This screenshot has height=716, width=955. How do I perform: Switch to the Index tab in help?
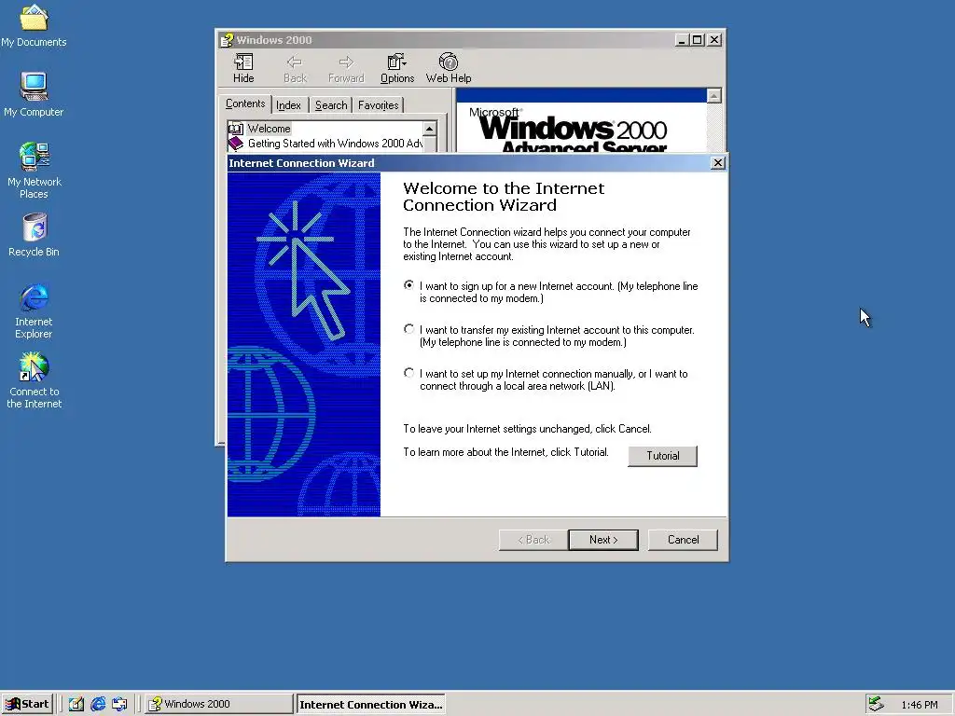(288, 105)
